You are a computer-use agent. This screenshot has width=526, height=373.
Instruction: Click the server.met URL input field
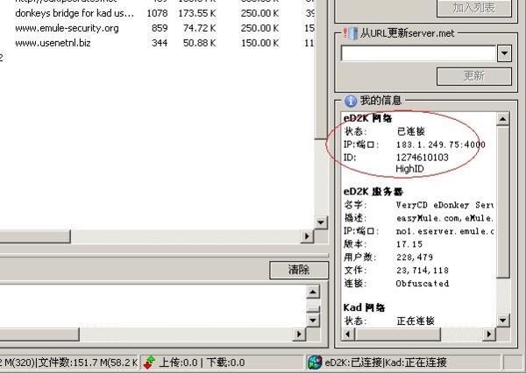pos(419,53)
